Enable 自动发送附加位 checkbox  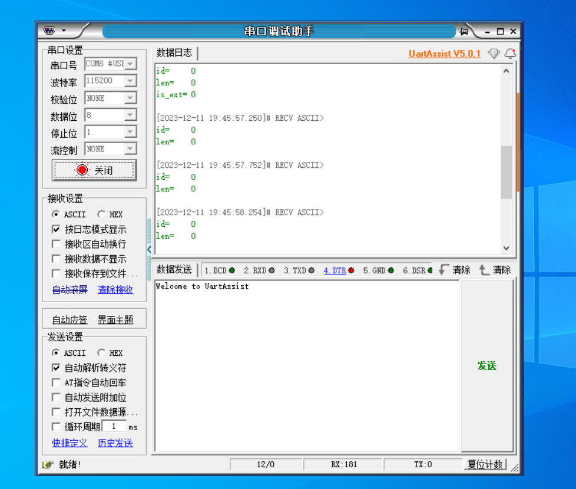[56, 398]
